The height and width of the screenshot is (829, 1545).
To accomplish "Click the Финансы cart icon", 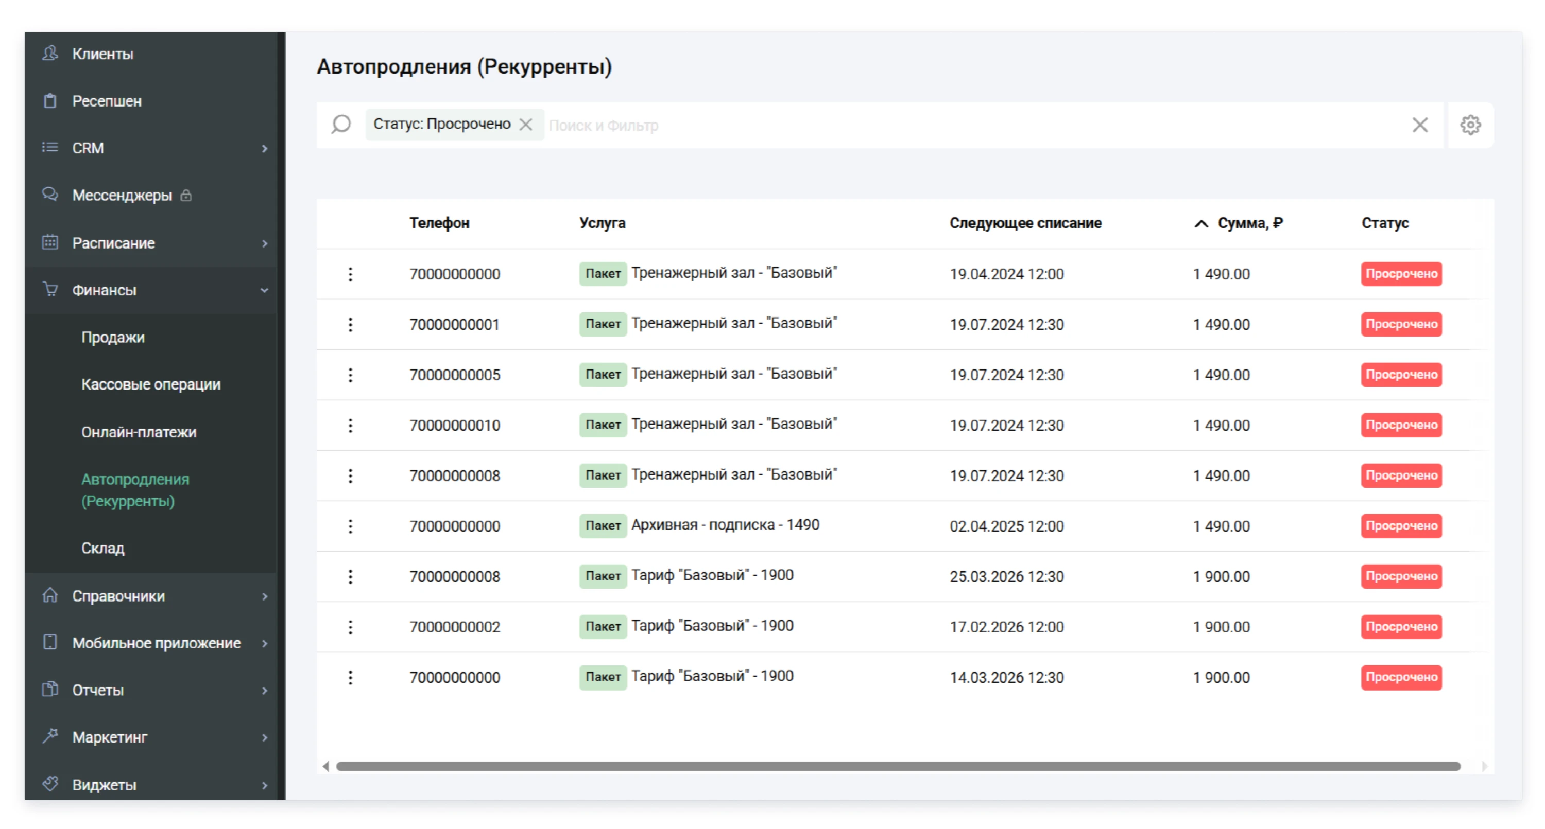I will [x=50, y=290].
